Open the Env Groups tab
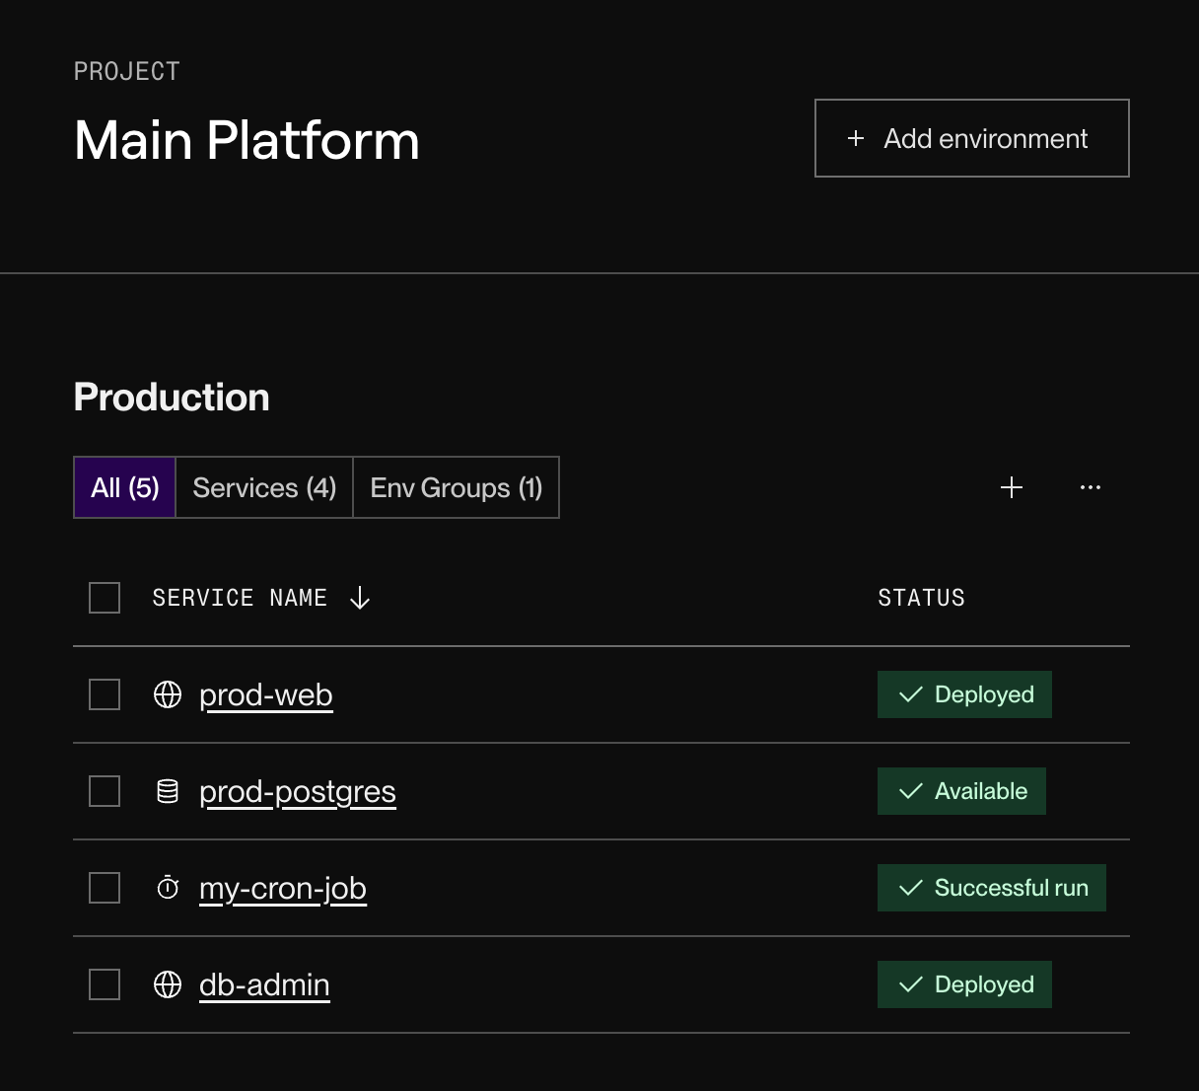1199x1091 pixels. pyautogui.click(x=456, y=487)
